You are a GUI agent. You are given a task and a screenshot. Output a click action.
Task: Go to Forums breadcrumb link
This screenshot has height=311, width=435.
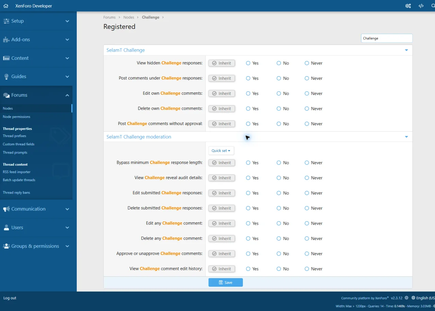(x=109, y=17)
